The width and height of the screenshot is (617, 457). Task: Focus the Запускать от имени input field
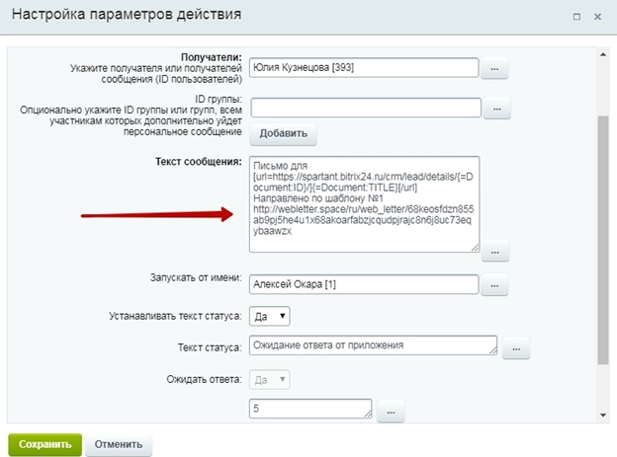pyautogui.click(x=364, y=284)
